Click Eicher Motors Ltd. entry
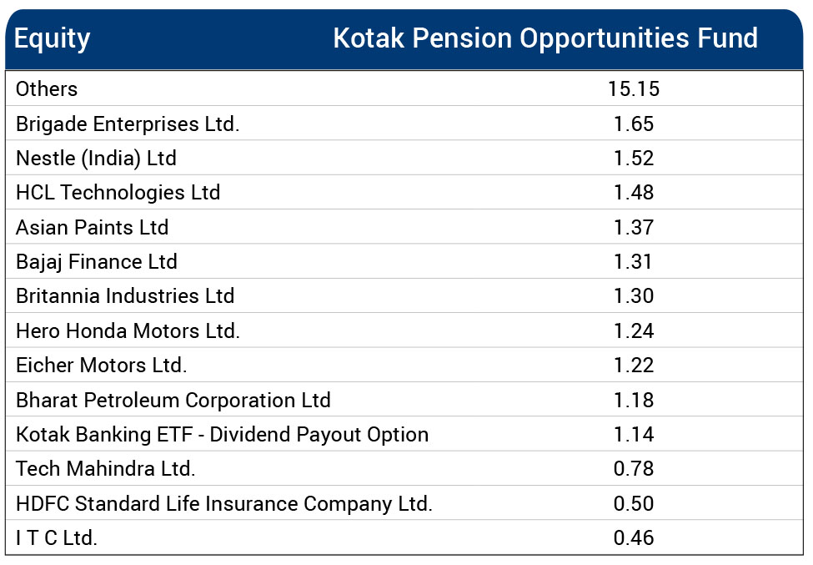813x565 pixels. click(102, 366)
